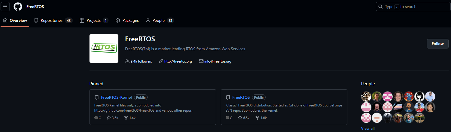The width and height of the screenshot is (451, 132).
Task: Open the FreeRTOS pinned repository link
Action: click(x=241, y=97)
